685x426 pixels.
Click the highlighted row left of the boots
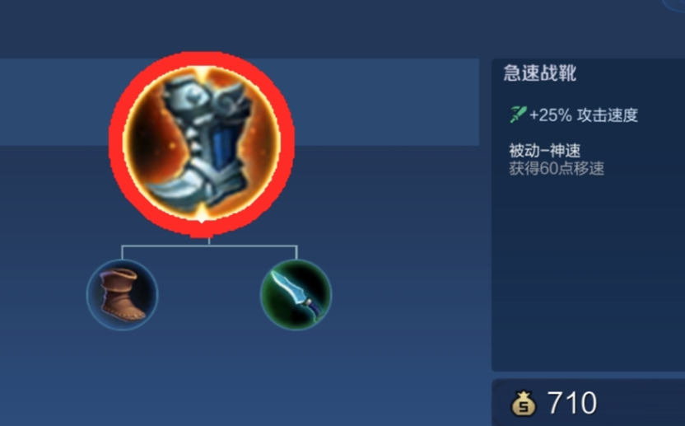point(54,102)
